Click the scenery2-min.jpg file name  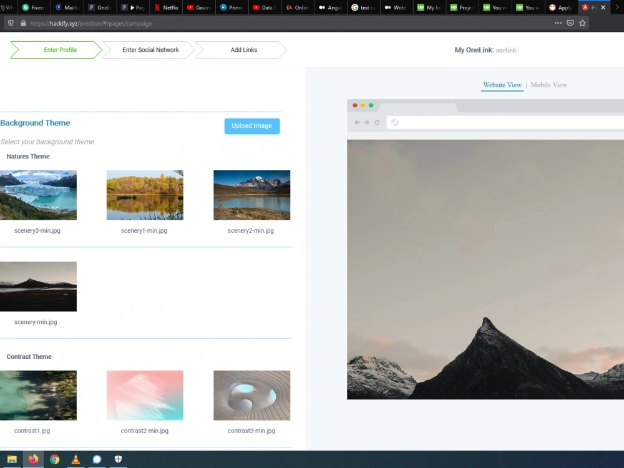(251, 230)
